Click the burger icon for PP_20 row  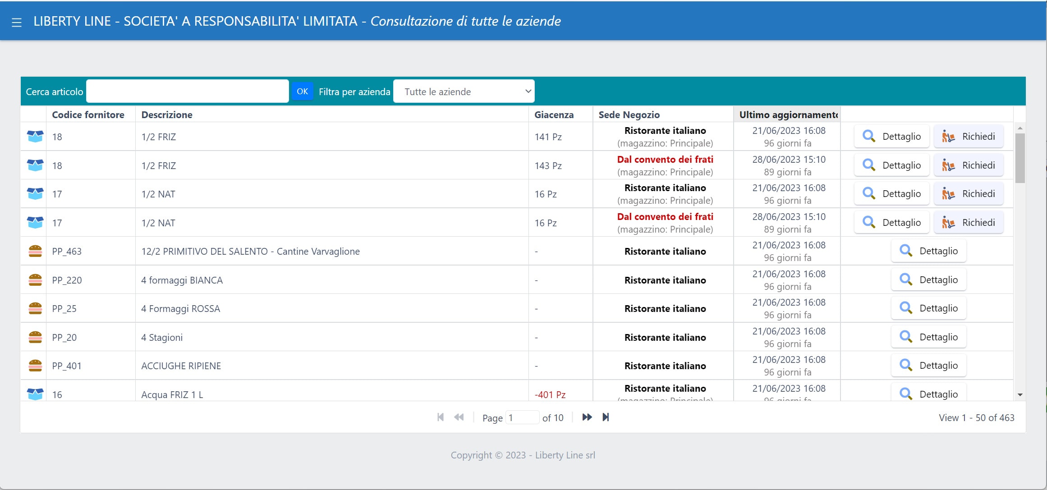pos(35,337)
